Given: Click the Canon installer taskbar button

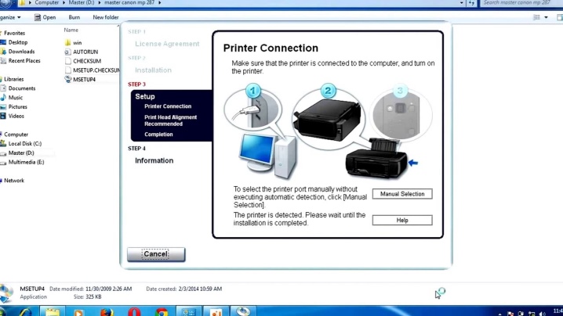Looking at the screenshot, I should [x=243, y=311].
